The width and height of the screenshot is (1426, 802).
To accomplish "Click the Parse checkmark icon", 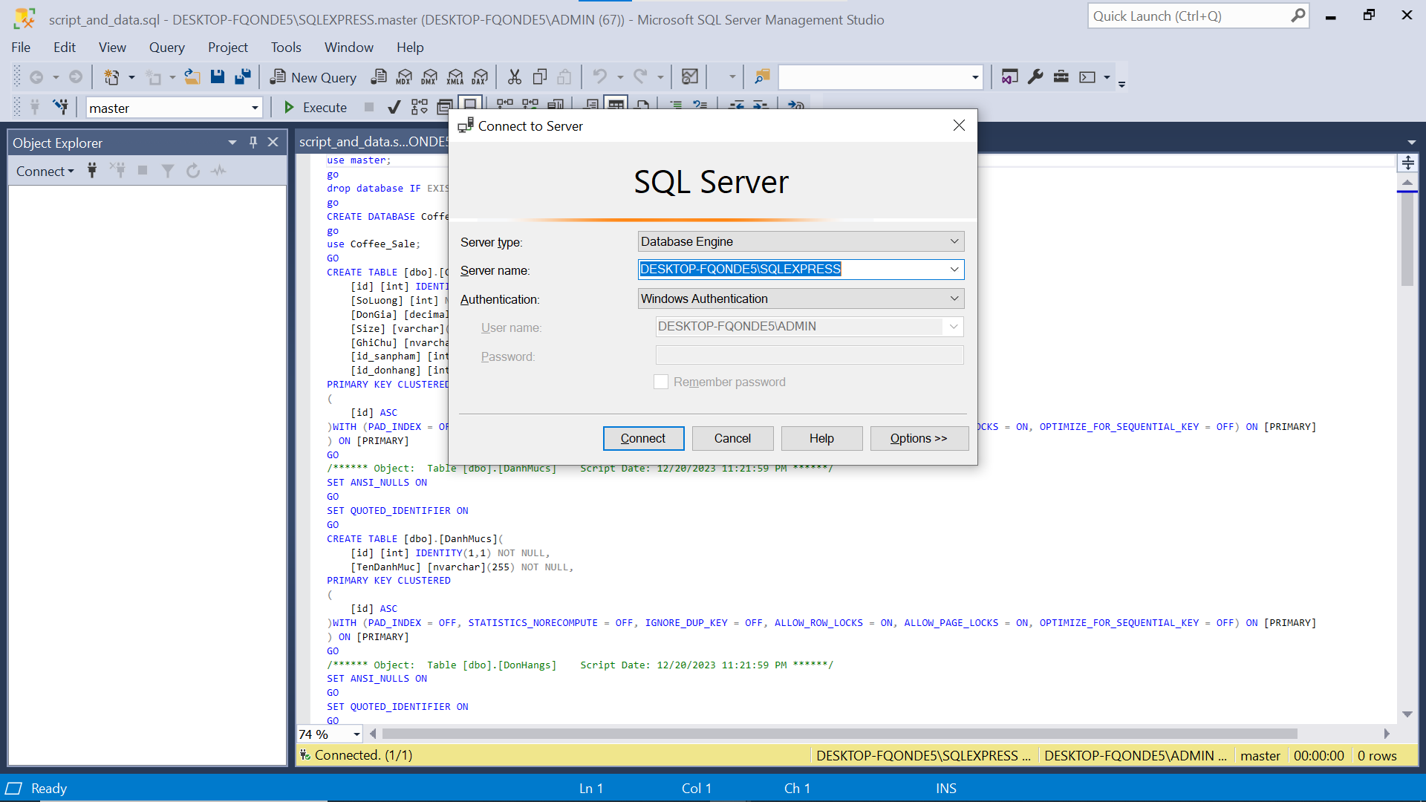I will coord(394,108).
